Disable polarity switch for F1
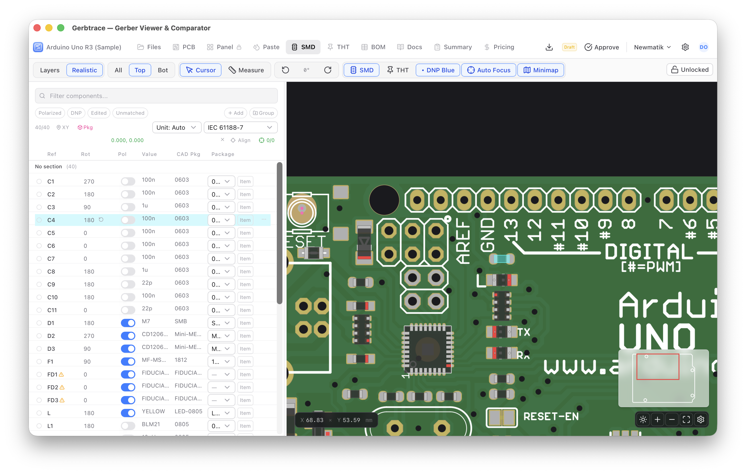 click(x=128, y=362)
